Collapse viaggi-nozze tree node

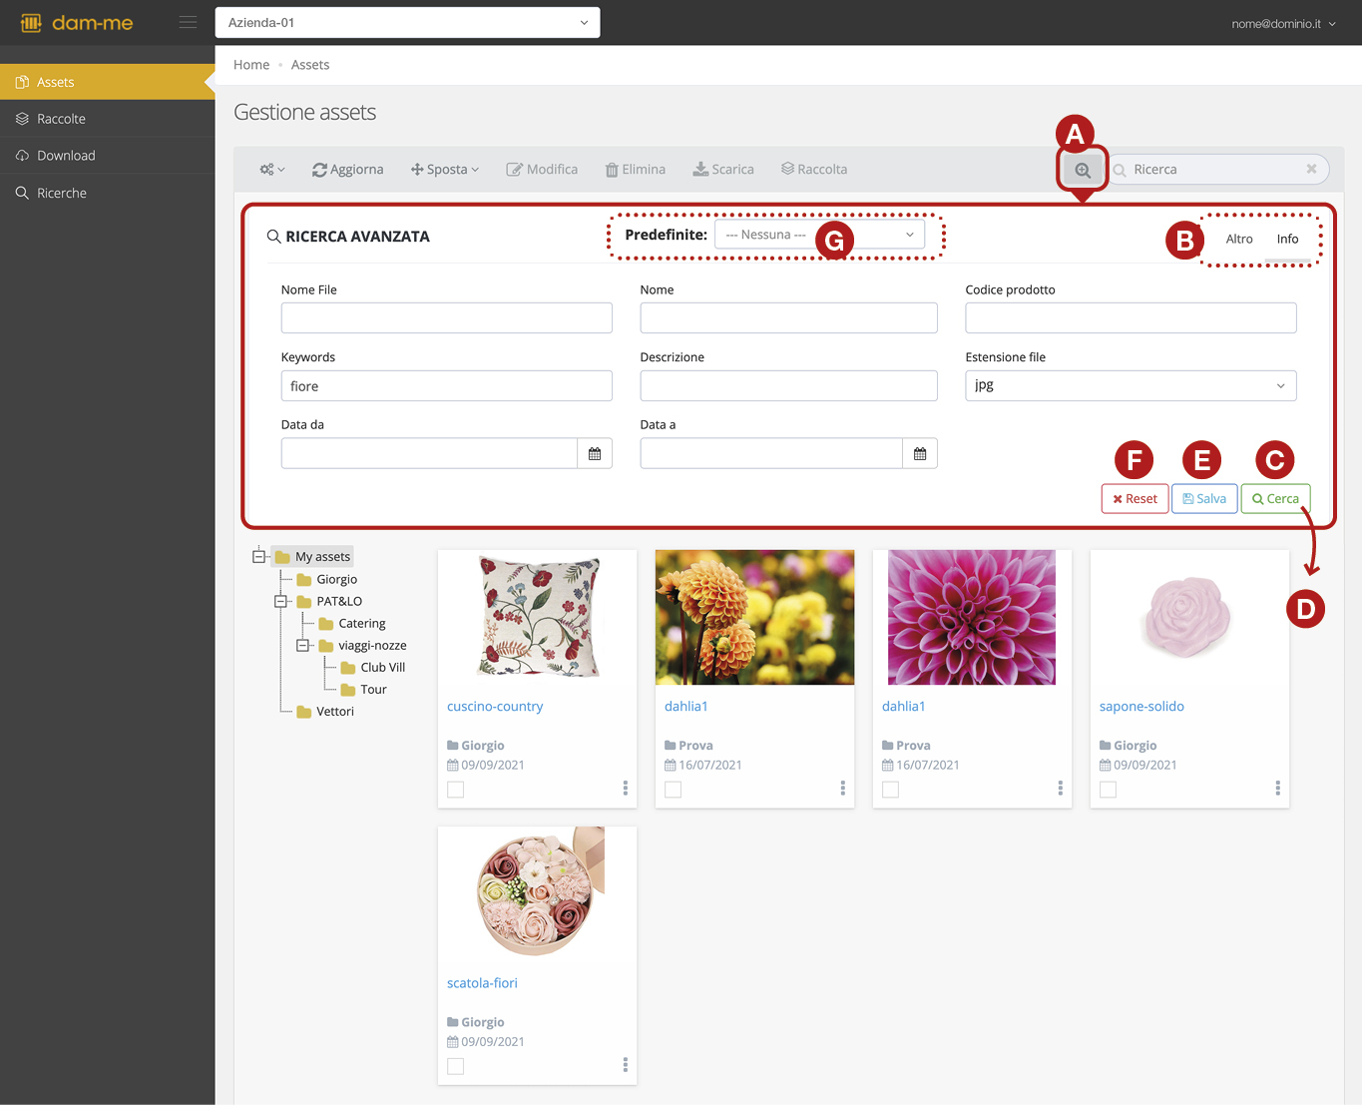coord(303,646)
